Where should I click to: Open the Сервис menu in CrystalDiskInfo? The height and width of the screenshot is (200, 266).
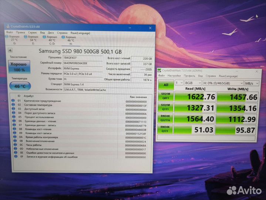coord(33,33)
